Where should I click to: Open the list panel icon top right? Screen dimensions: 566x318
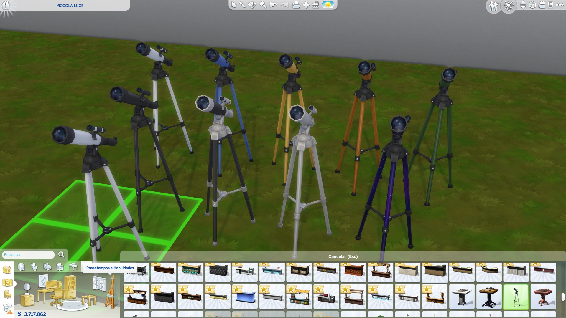[x=550, y=5]
